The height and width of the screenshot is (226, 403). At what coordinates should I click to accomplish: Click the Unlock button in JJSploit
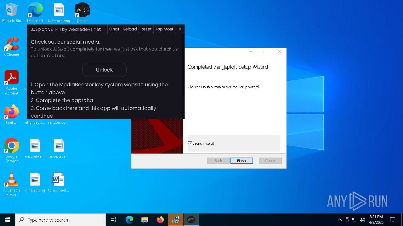[x=104, y=70]
